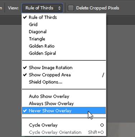This screenshot has height=137, width=135.
Task: Select the Diagonal overlay option
Action: tap(64, 32)
